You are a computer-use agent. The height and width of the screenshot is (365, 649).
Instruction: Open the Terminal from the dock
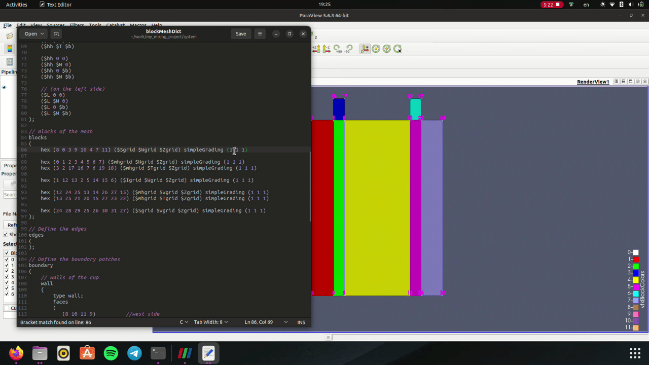tap(158, 353)
